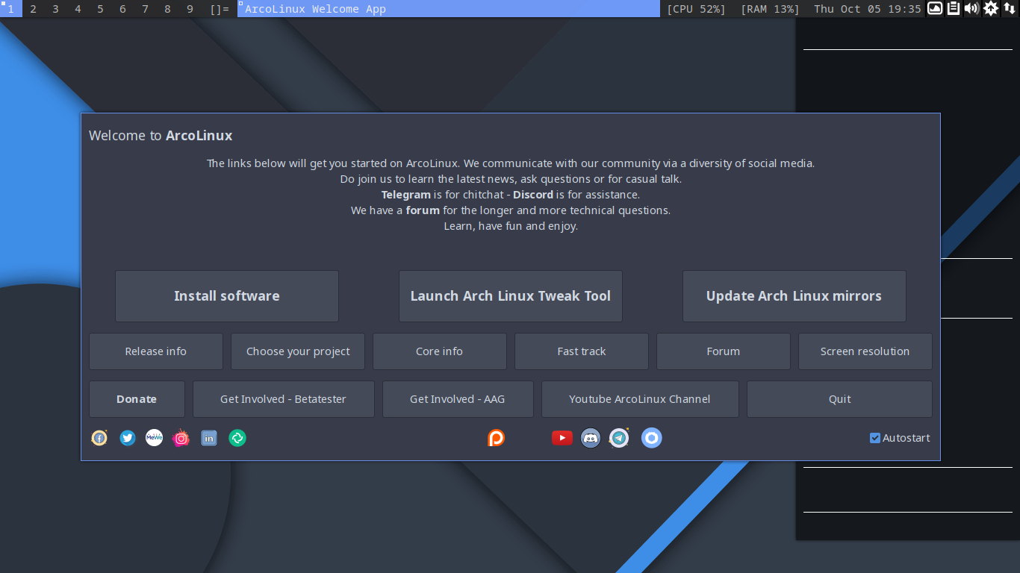Open the Forum button
The width and height of the screenshot is (1020, 573).
724,351
